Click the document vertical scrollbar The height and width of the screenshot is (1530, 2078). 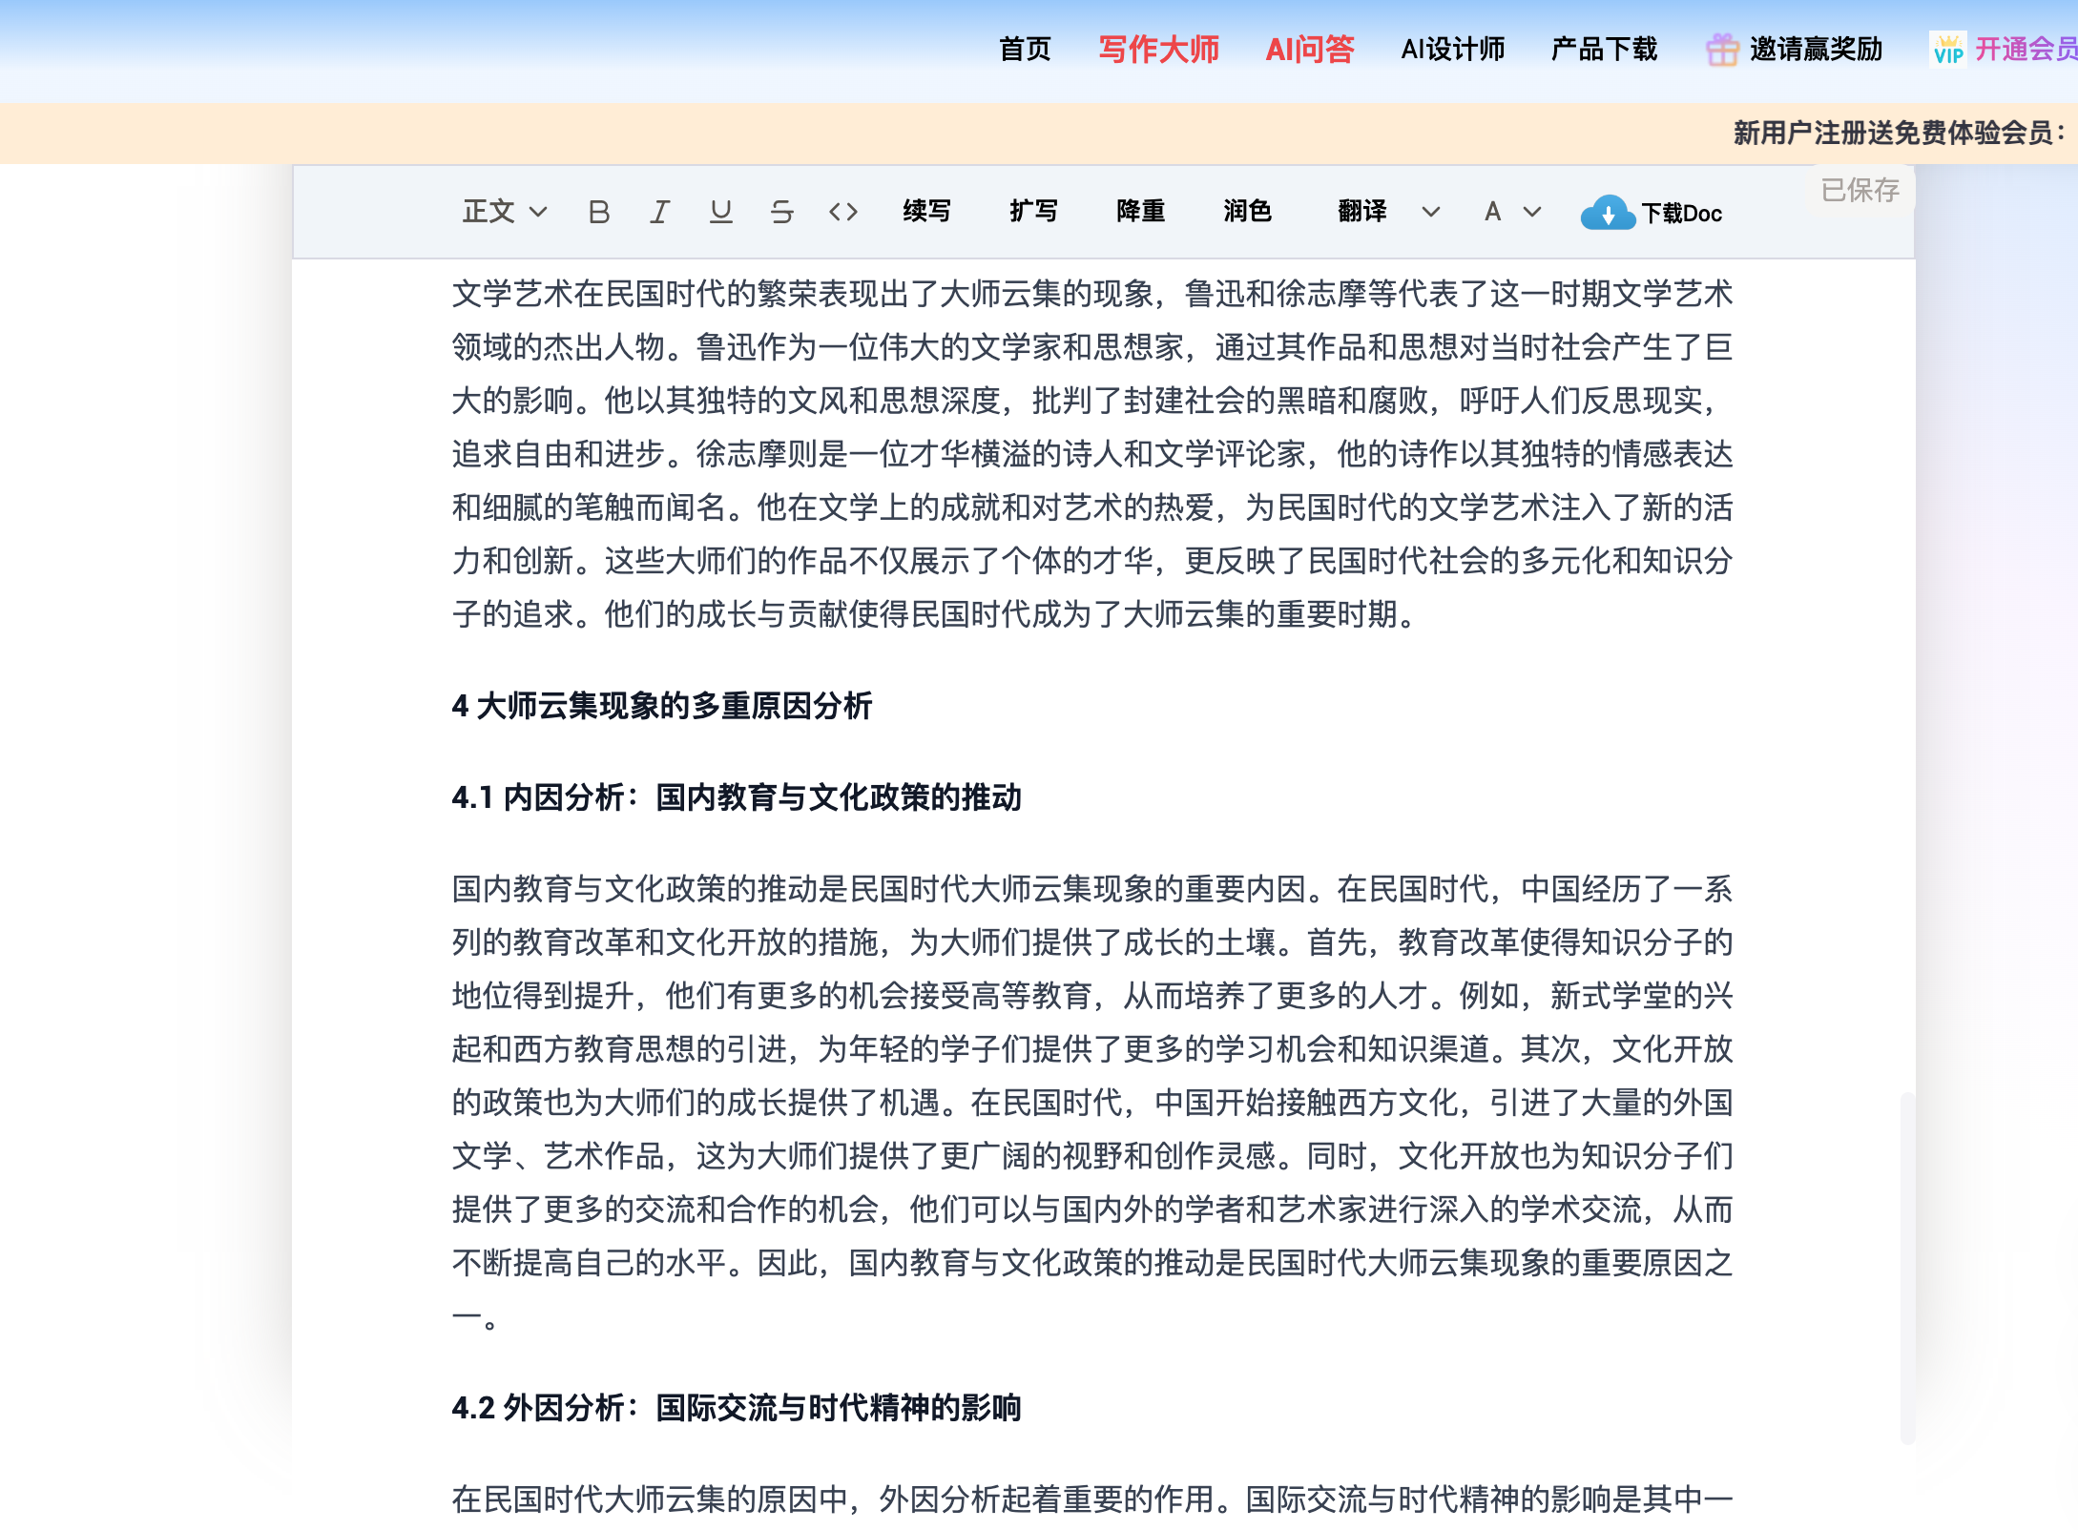coord(1906,1268)
